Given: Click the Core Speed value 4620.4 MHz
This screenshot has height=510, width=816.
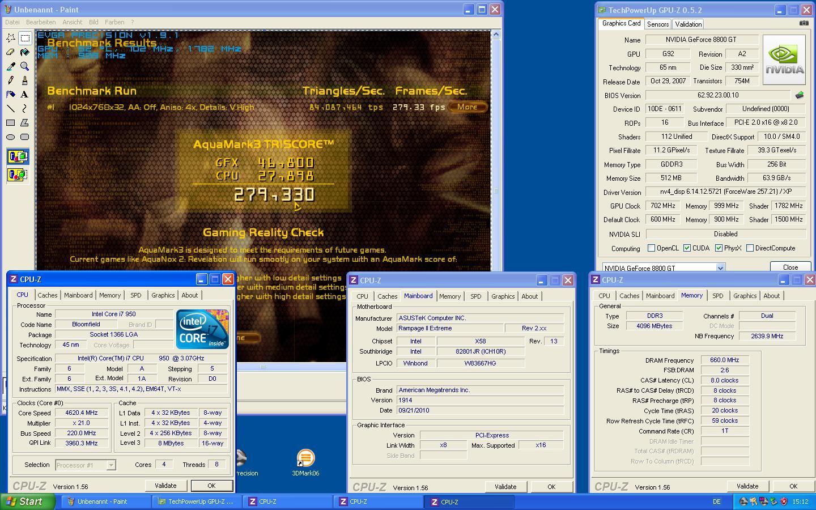Looking at the screenshot, I should 82,413.
